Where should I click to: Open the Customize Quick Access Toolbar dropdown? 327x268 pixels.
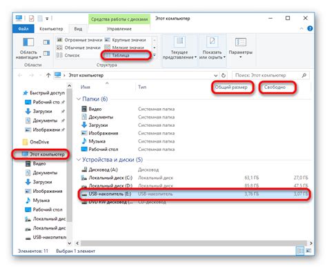pos(47,19)
